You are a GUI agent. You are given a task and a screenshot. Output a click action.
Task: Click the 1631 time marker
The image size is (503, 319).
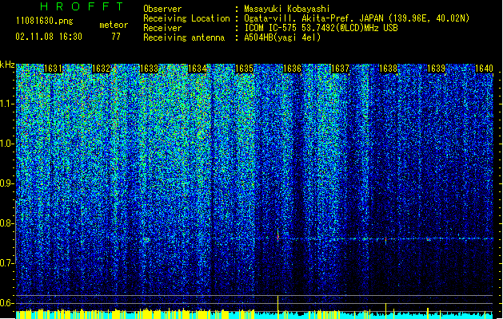pos(53,69)
